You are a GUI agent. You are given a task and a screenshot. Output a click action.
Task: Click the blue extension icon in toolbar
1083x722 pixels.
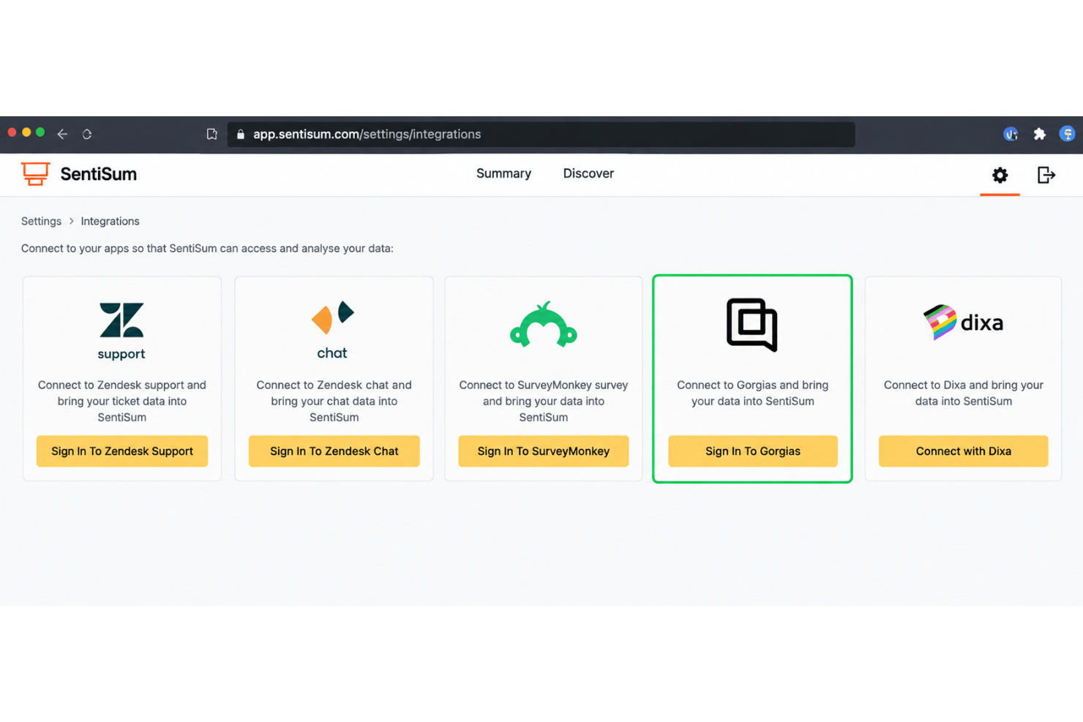tap(1011, 134)
